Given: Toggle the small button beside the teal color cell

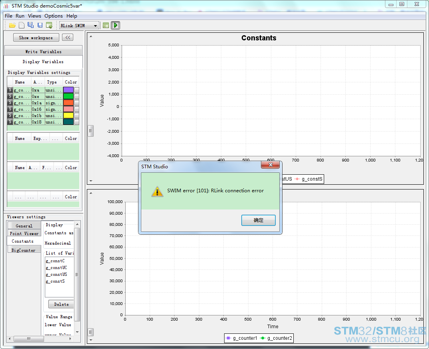Looking at the screenshot, I should pyautogui.click(x=76, y=122).
